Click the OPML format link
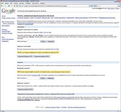This screenshot has width=121, height=112. click(41, 32)
